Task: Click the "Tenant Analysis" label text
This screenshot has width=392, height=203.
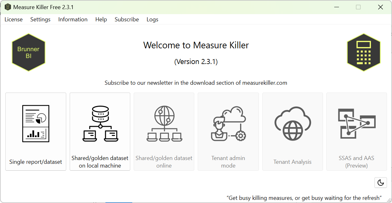Action: pyautogui.click(x=293, y=162)
